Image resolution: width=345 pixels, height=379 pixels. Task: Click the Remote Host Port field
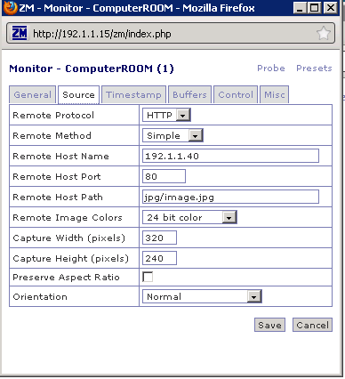coord(164,176)
